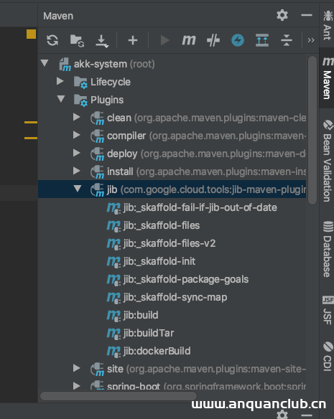
Task: Reload all Maven projects
Action: click(52, 41)
